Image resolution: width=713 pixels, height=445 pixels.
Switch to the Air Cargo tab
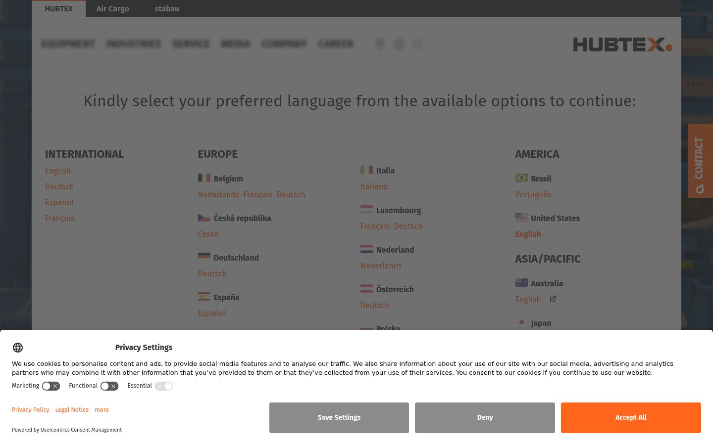coord(113,8)
